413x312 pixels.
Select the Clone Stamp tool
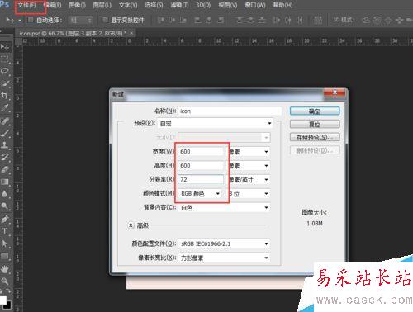pyautogui.click(x=5, y=145)
